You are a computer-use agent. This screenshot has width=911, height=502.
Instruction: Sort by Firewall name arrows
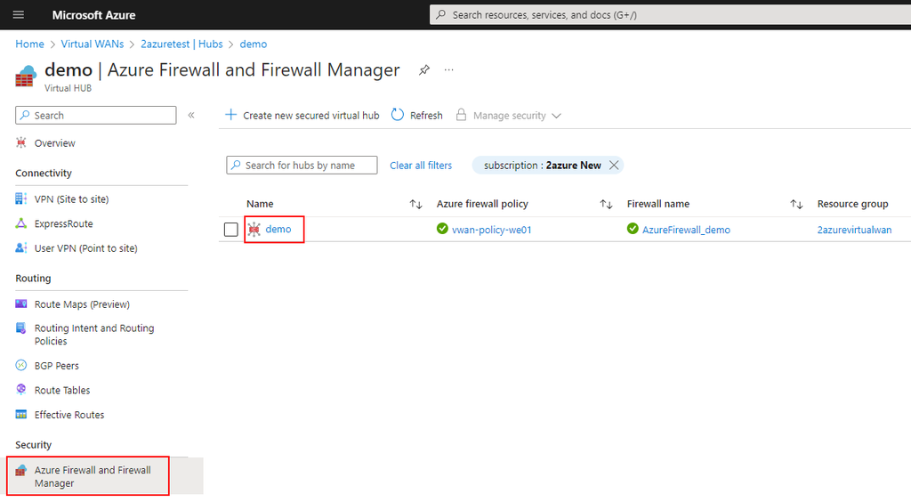pos(796,204)
